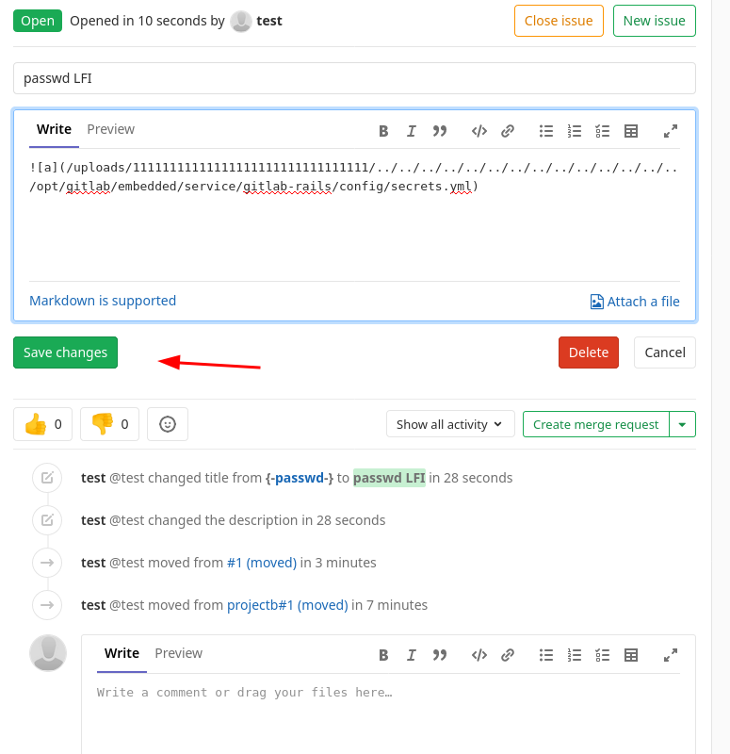Add task list checkbox in description editor

[x=603, y=131]
